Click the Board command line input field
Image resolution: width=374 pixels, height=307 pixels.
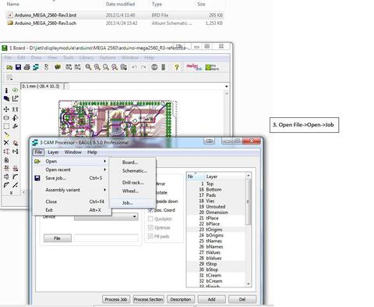point(146,86)
